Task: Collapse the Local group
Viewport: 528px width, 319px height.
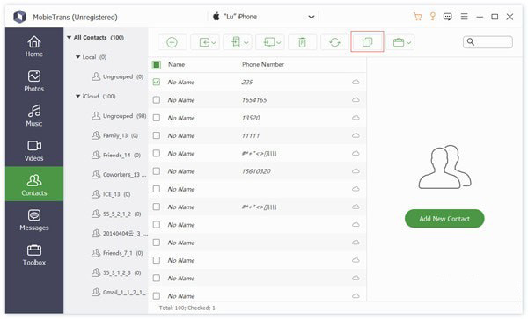Action: click(78, 57)
